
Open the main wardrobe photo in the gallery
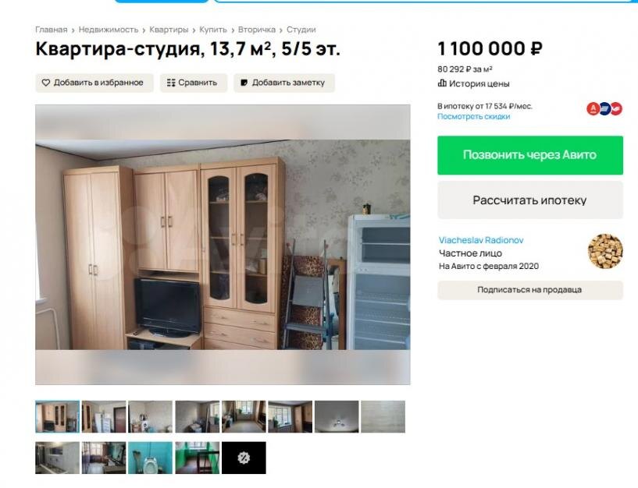223,245
